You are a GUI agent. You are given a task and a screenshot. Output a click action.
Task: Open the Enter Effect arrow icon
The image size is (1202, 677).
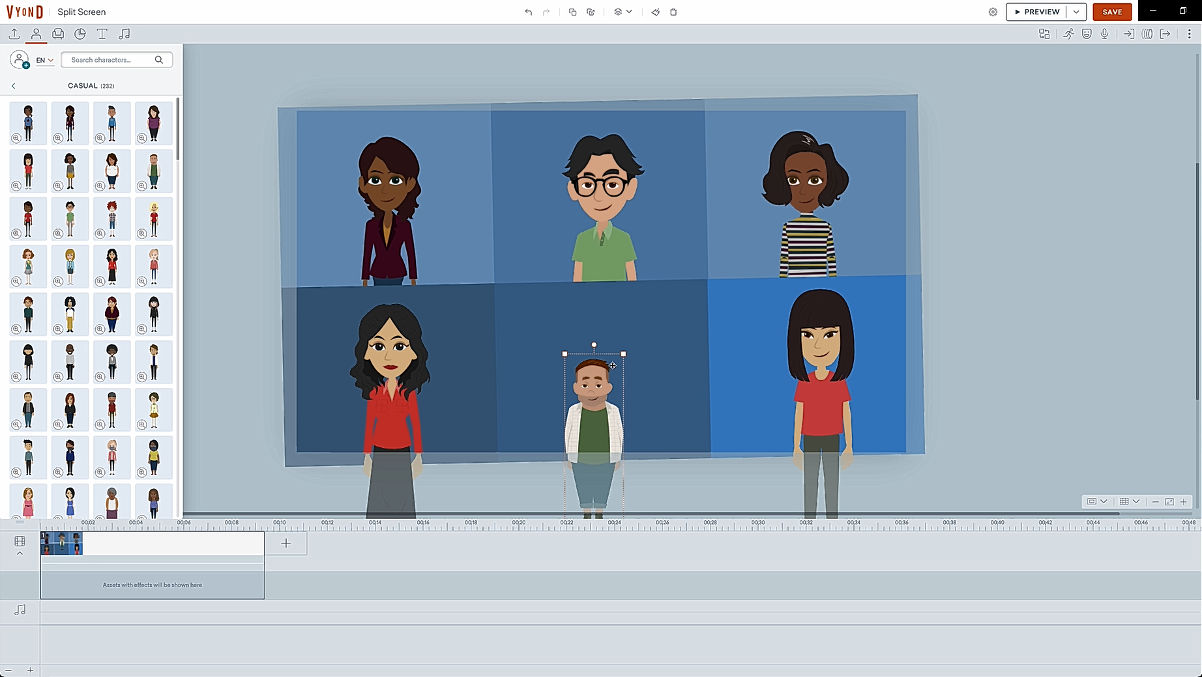click(x=1129, y=34)
